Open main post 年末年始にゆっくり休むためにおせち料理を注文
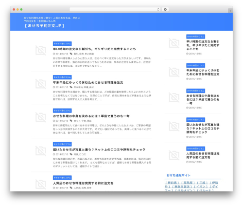This screenshot has width=243, height=206. tap(88, 82)
